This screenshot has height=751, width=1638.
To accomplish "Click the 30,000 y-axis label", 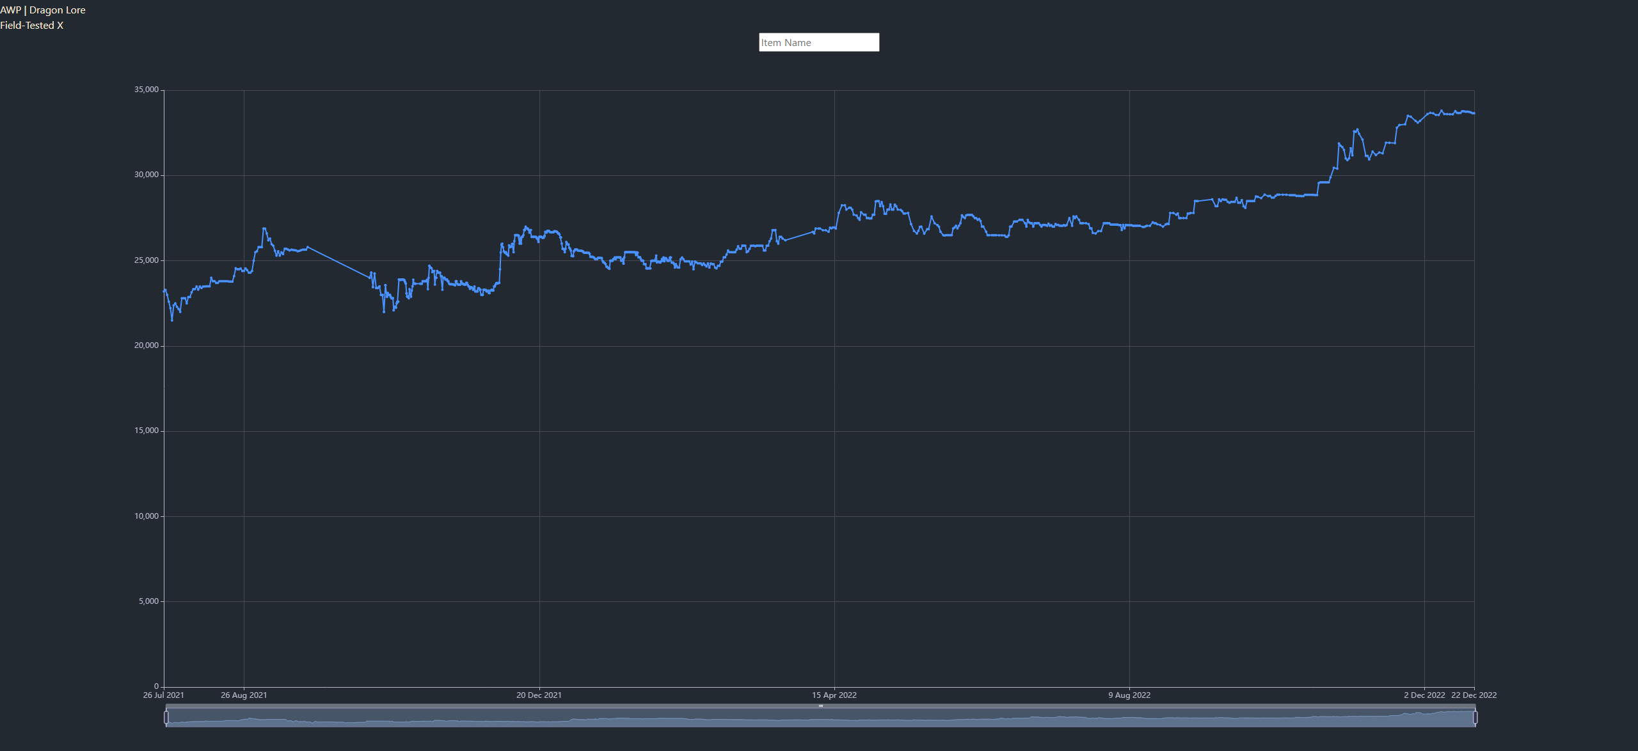I will (146, 175).
